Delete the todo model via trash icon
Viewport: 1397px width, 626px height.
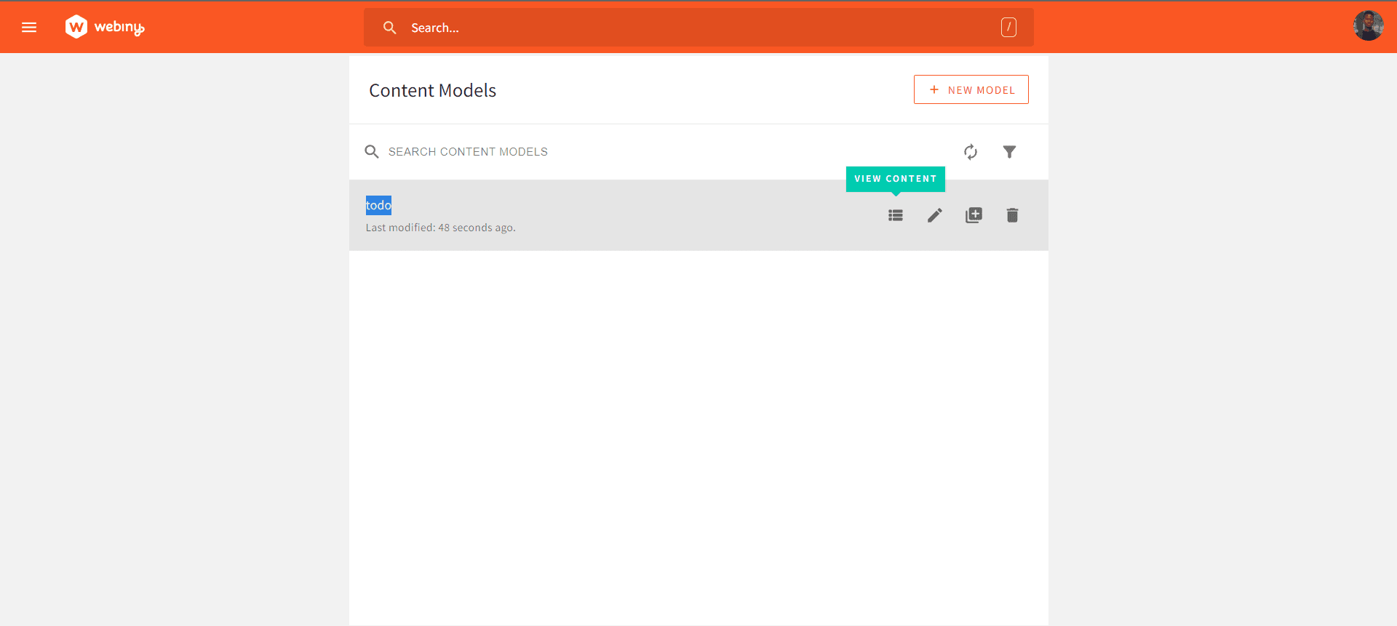point(1012,215)
